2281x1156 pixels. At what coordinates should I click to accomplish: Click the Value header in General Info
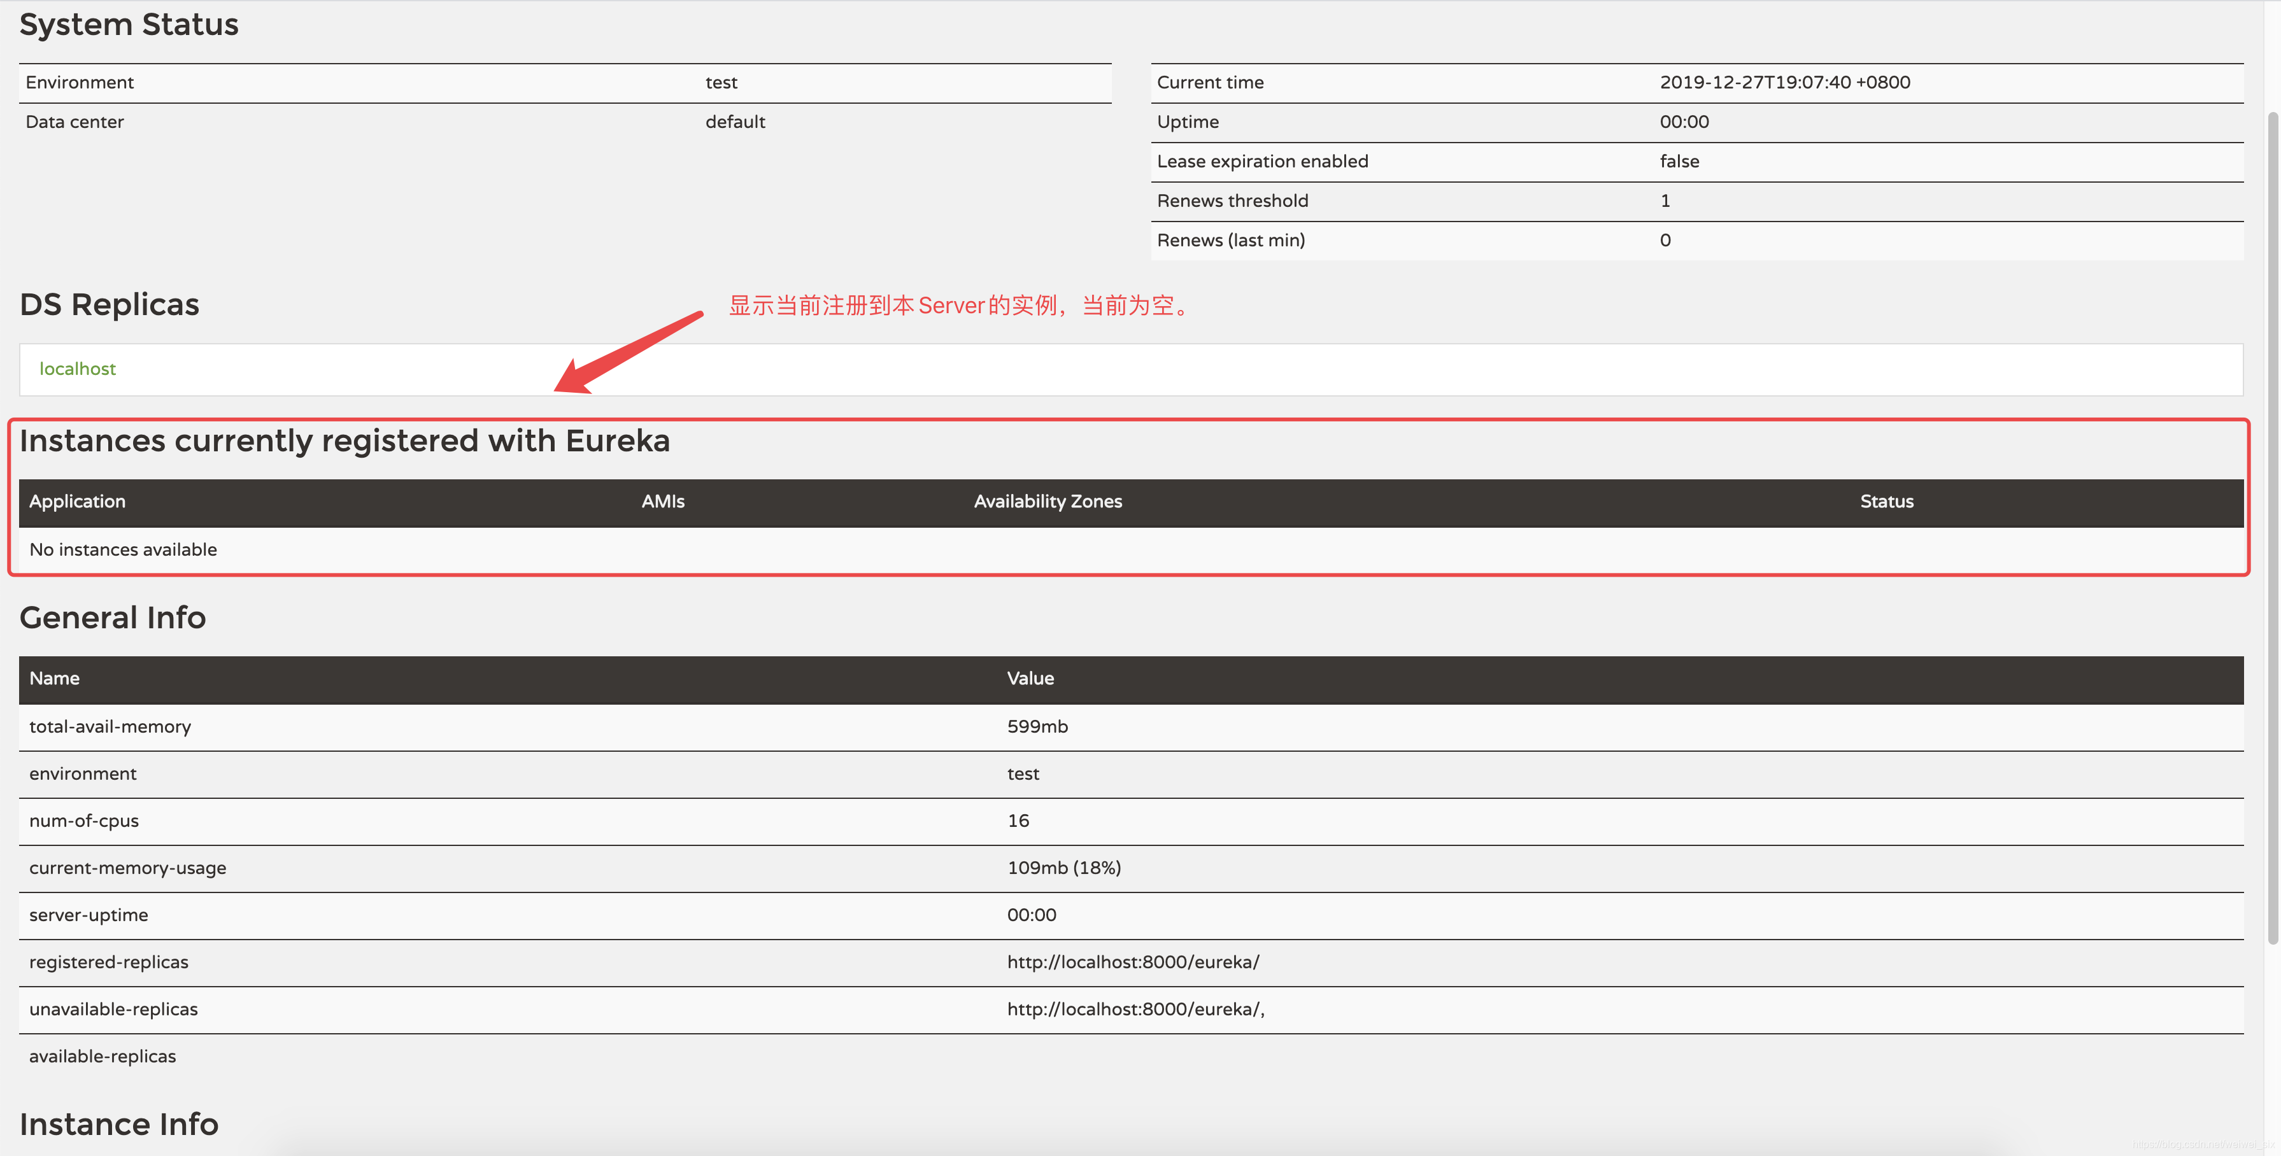(1030, 678)
